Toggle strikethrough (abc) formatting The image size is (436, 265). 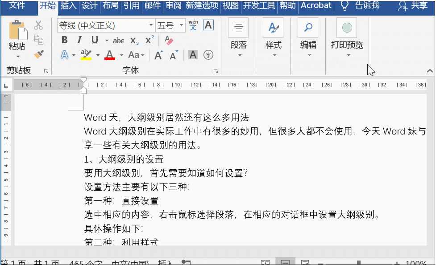pyautogui.click(x=118, y=41)
